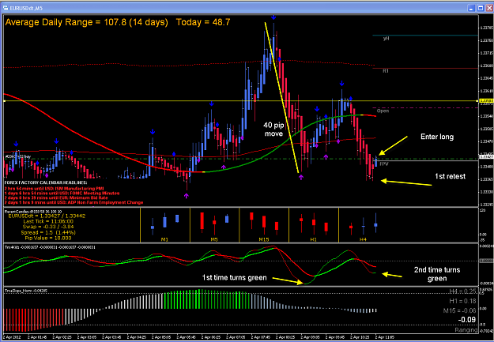Viewport: 494px width, 342px height.
Task: Click the M15 recent candles panel
Action: pyautogui.click(x=264, y=225)
